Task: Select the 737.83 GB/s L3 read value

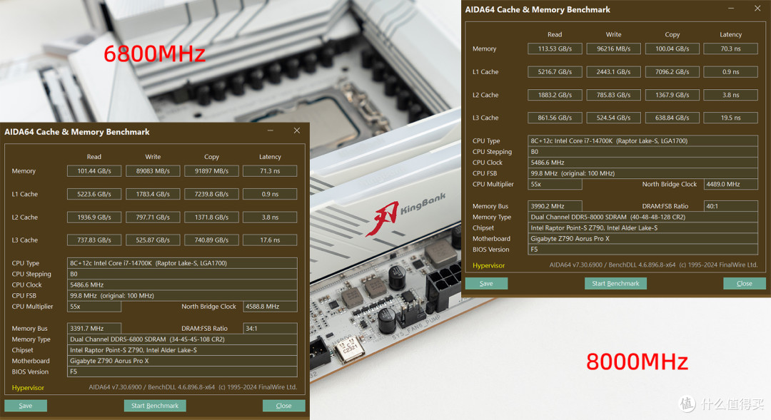Action: point(94,240)
